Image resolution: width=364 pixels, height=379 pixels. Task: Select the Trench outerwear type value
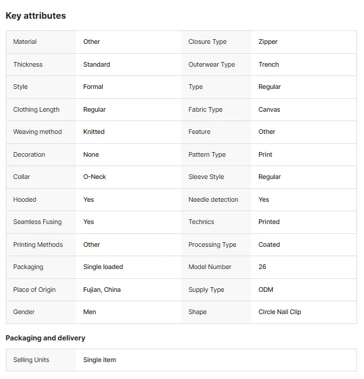[269, 64]
